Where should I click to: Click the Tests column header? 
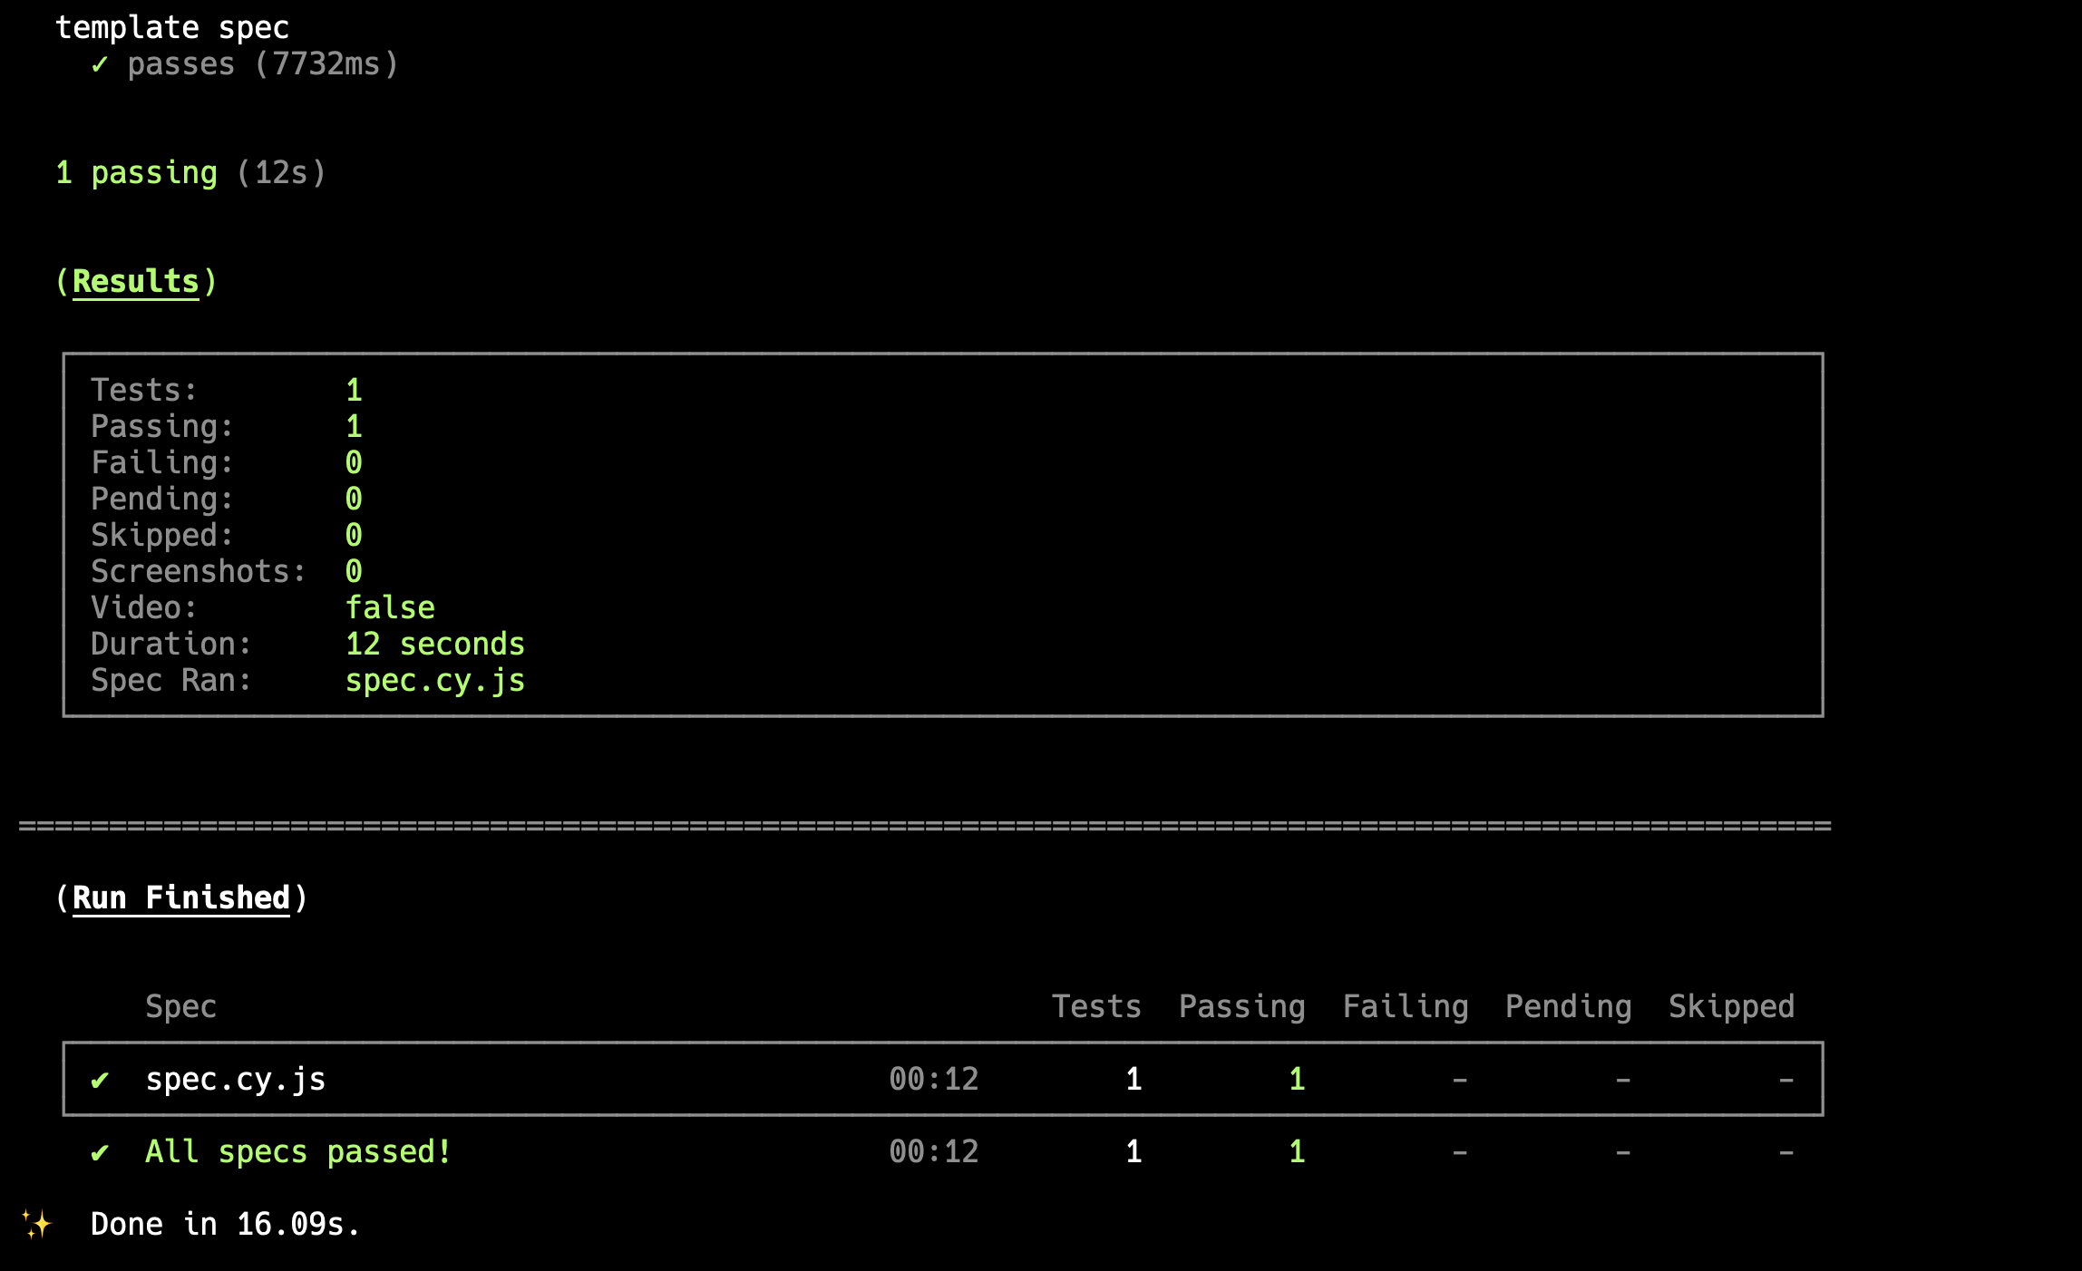[1096, 1007]
